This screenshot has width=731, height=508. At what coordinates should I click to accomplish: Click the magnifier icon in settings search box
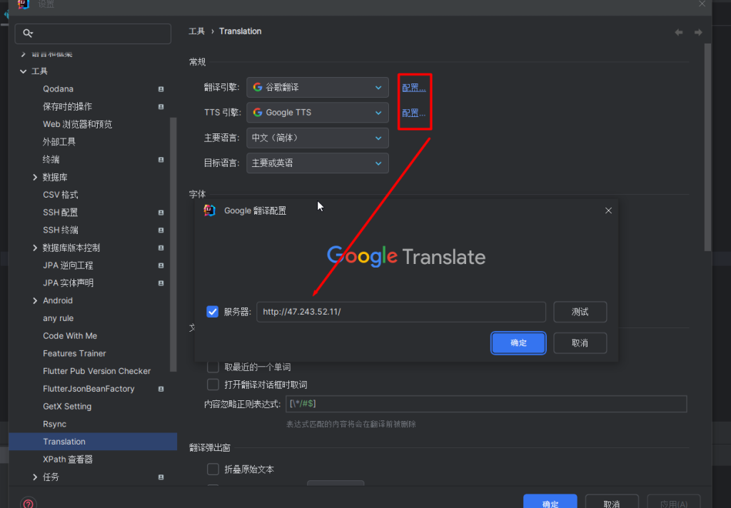click(26, 34)
